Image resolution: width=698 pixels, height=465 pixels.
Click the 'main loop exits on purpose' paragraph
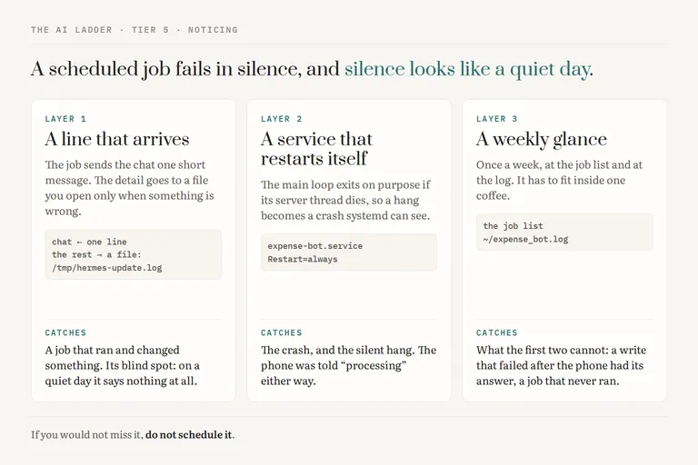coord(345,200)
